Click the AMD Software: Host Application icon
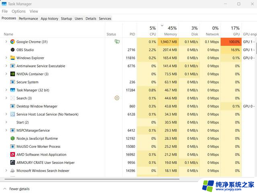Screen dimensions: 257x194 (12, 154)
